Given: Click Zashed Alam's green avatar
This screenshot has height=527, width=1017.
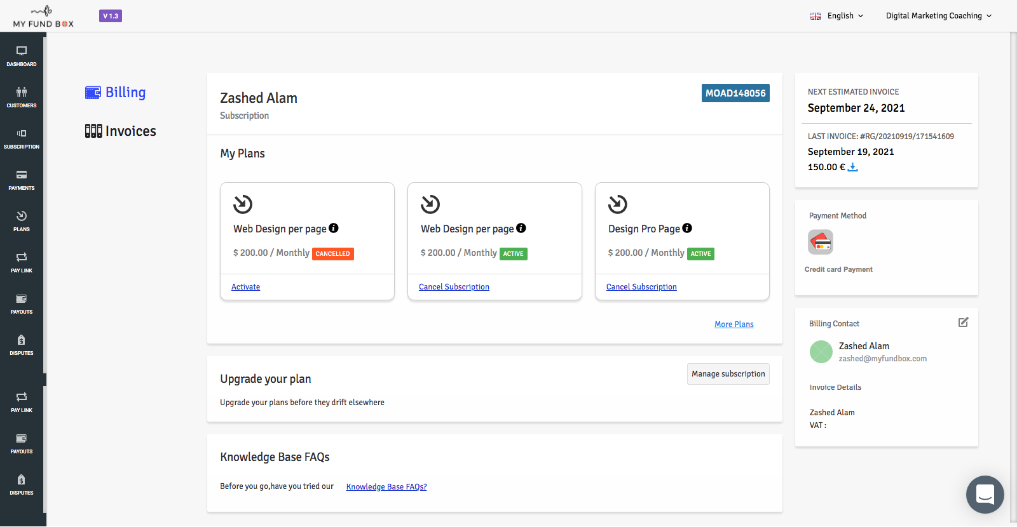Looking at the screenshot, I should 821,352.
